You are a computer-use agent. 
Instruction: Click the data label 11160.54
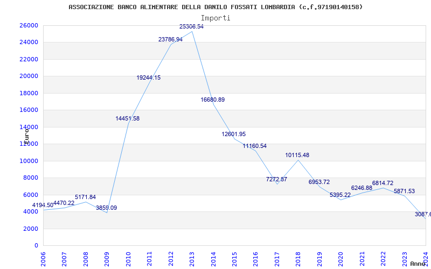(x=254, y=146)
